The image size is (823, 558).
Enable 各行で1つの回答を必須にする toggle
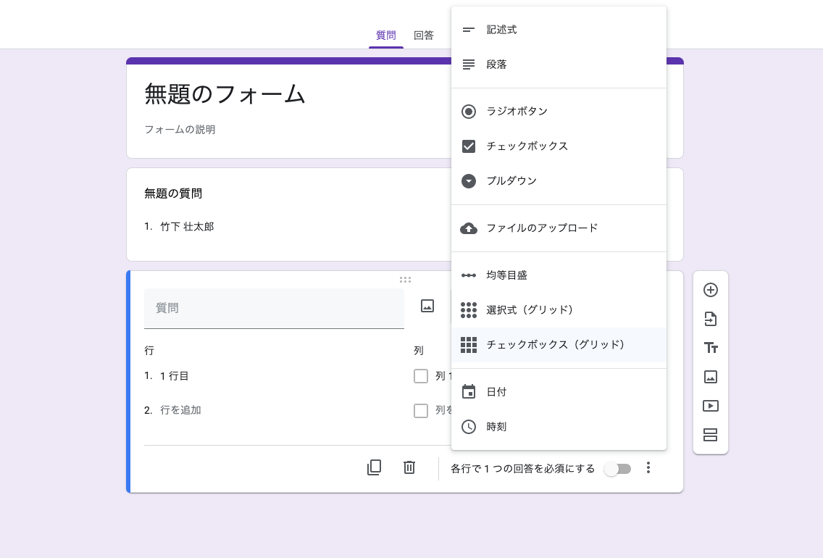point(617,469)
